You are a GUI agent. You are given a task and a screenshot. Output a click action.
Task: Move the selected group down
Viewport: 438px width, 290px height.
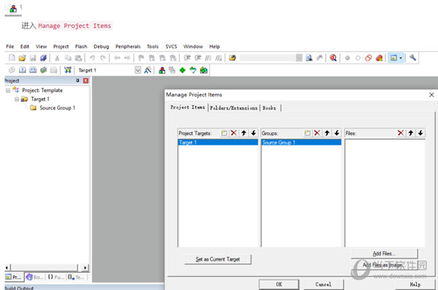coord(337,133)
